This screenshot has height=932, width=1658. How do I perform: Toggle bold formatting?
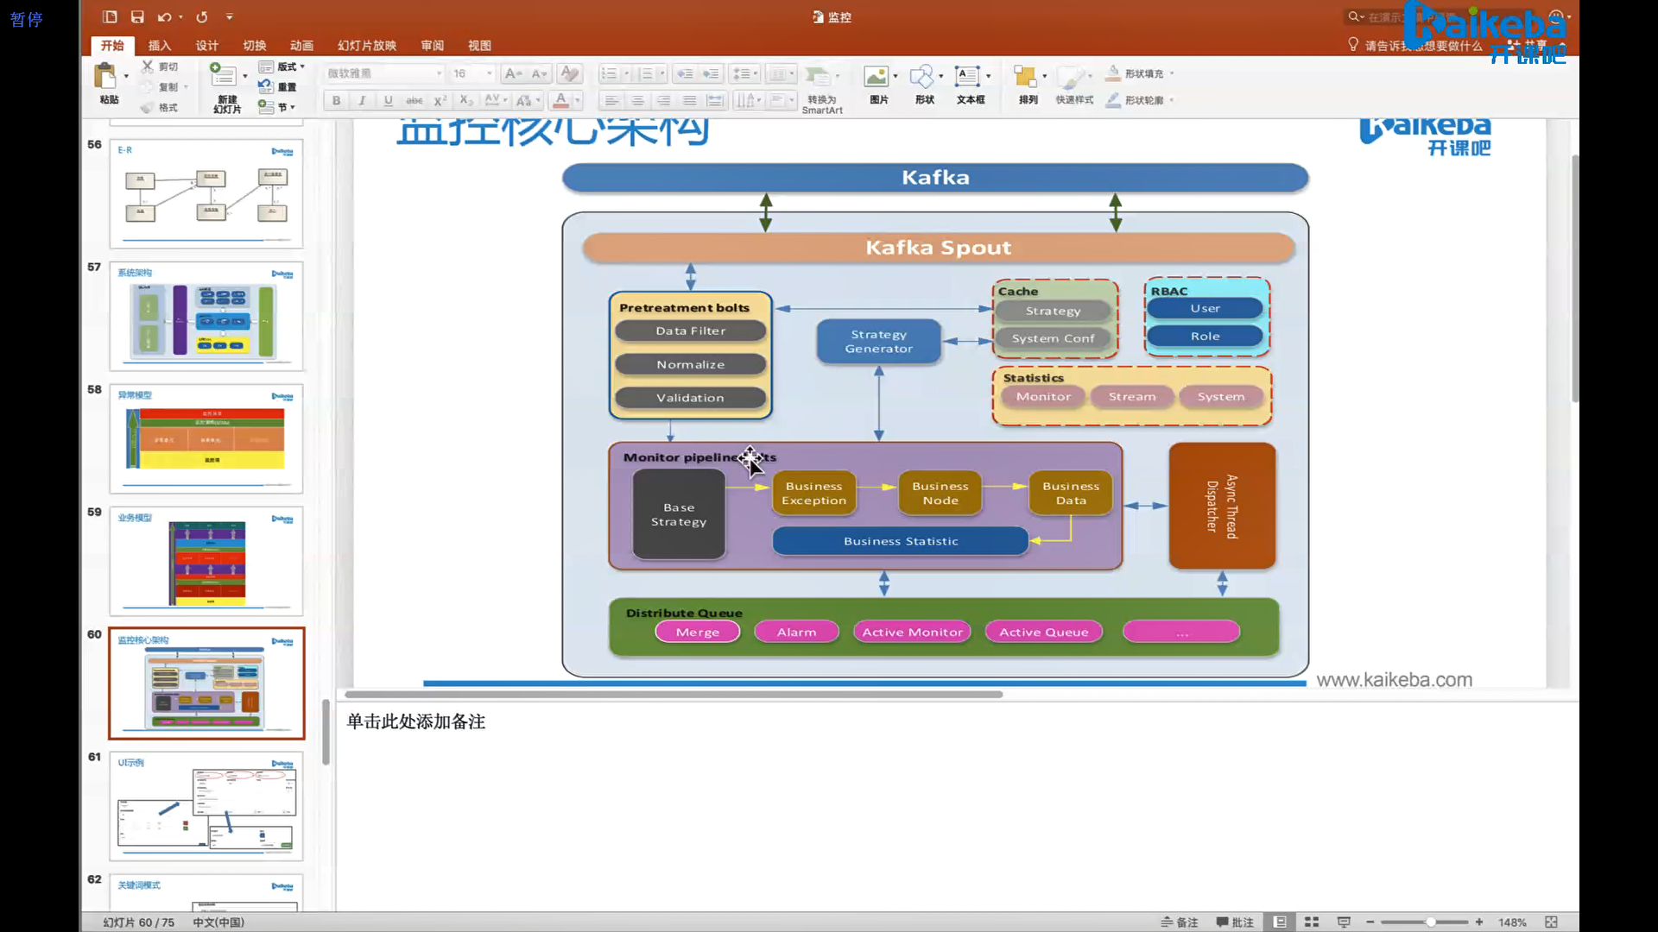pos(336,100)
